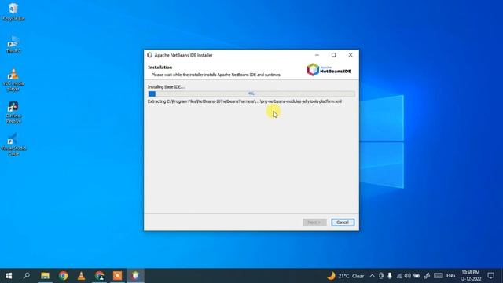Image resolution: width=503 pixels, height=283 pixels.
Task: Click the touch keyboard tray icon
Action: tap(439, 276)
